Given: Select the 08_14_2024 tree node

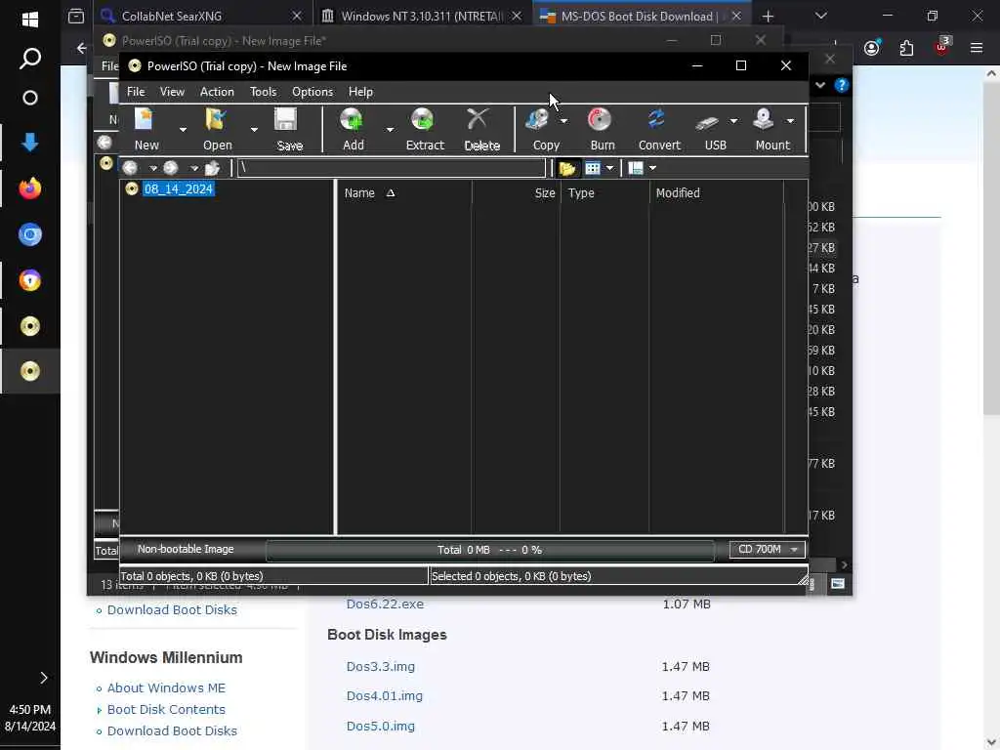Looking at the screenshot, I should (178, 188).
